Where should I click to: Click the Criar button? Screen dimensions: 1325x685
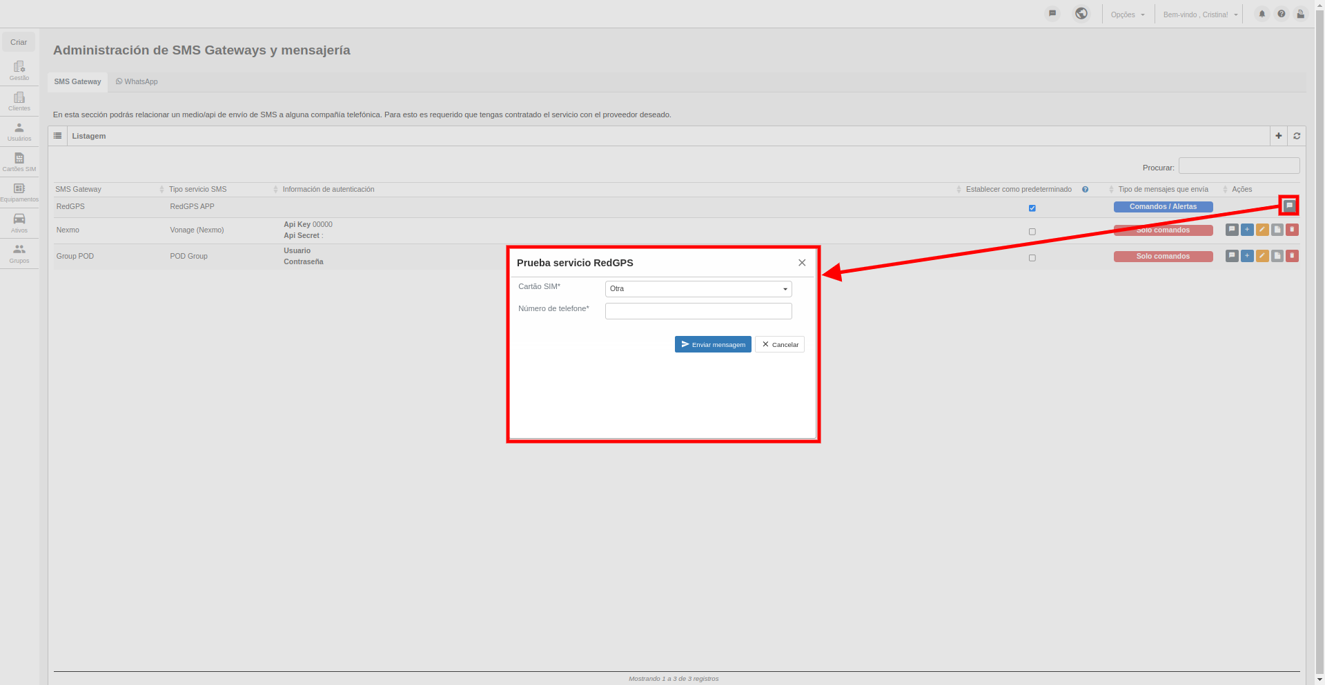click(x=19, y=42)
